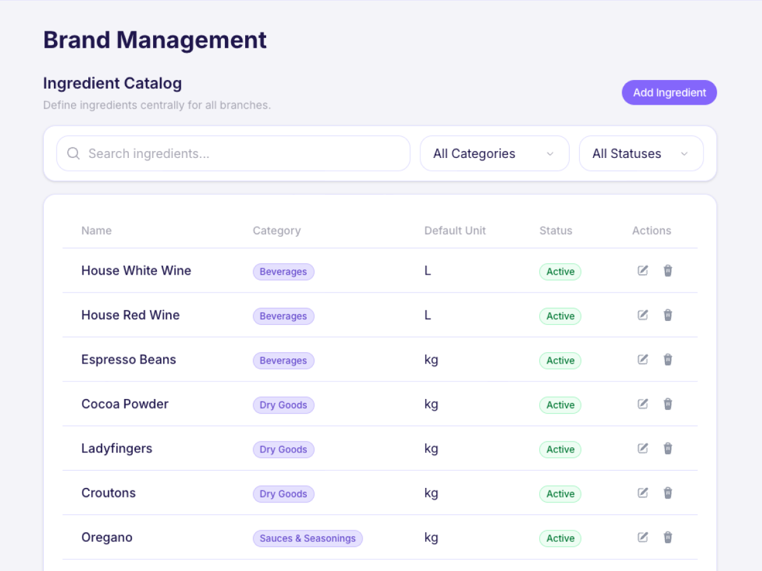Screen dimensions: 762x571
Task: Expand the All Statuses filter
Action: click(x=641, y=154)
